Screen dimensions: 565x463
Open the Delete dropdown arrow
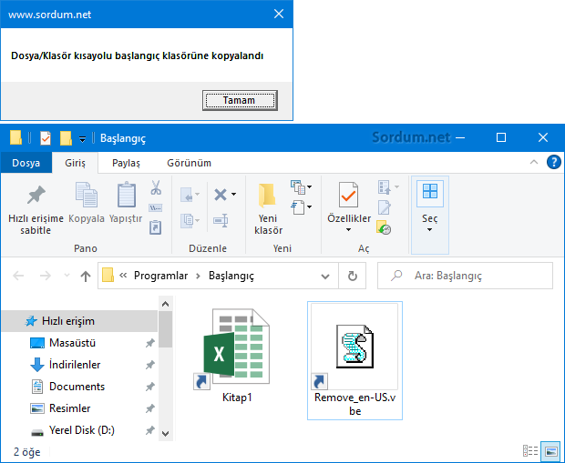tap(233, 195)
